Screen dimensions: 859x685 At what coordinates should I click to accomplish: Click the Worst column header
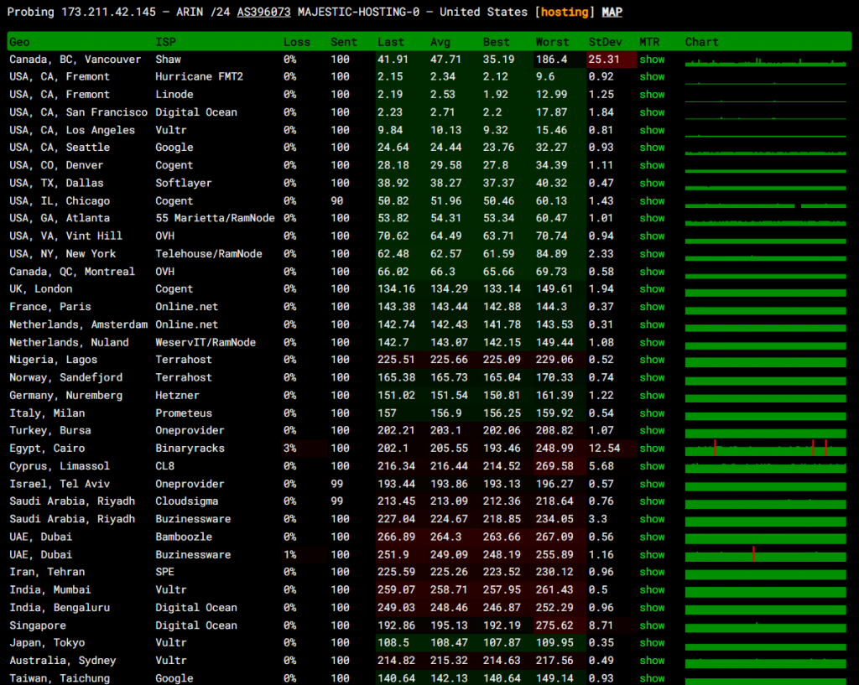coord(552,42)
